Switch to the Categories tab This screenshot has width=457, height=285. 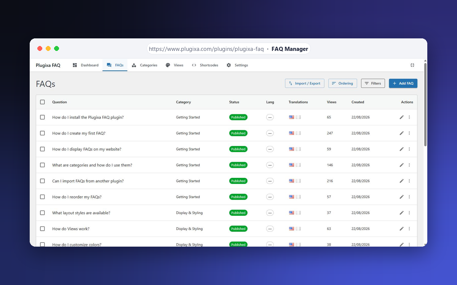coord(144,65)
